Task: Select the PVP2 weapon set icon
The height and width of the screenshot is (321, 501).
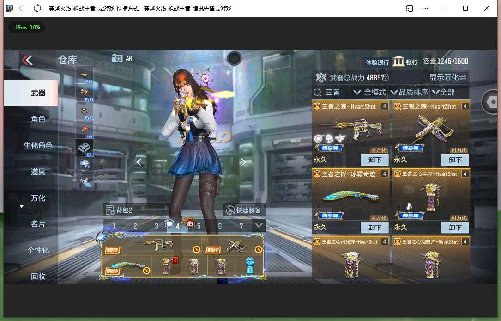Action: point(85,112)
